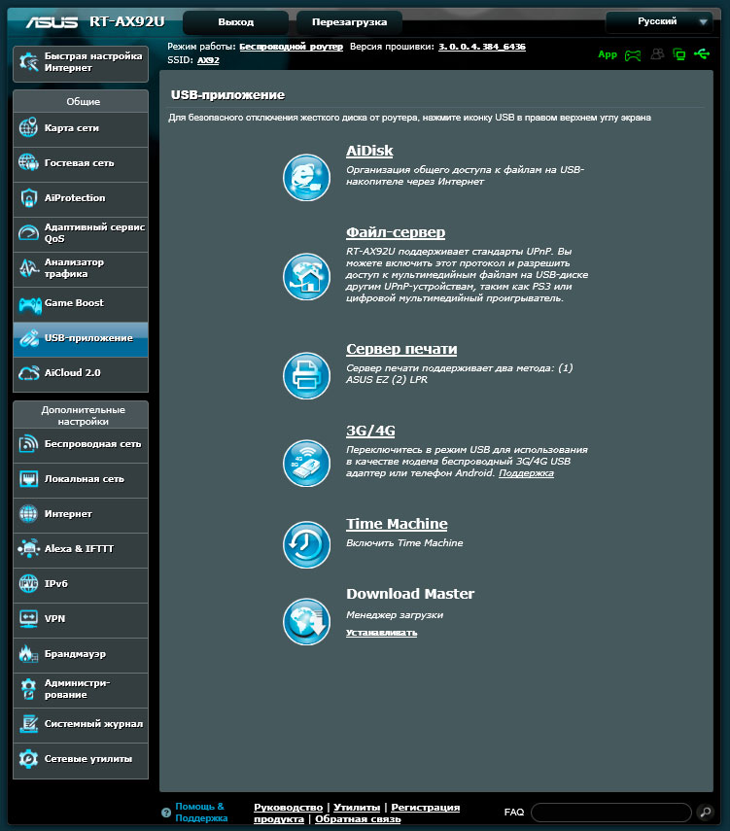This screenshot has width=730, height=831.
Task: Click the 3G/4G modem icon
Action: click(306, 464)
